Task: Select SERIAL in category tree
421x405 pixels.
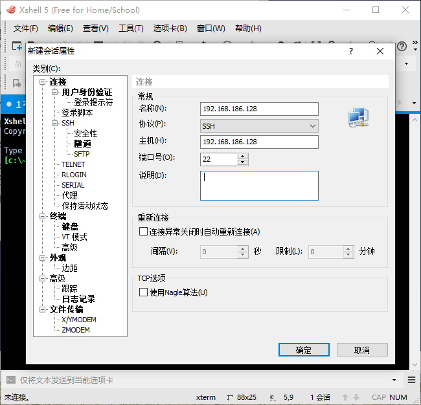Action: coord(73,185)
